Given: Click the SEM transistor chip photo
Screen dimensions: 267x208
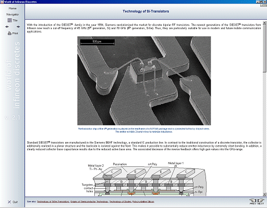Looking at the screenshot, I should click(x=144, y=81).
